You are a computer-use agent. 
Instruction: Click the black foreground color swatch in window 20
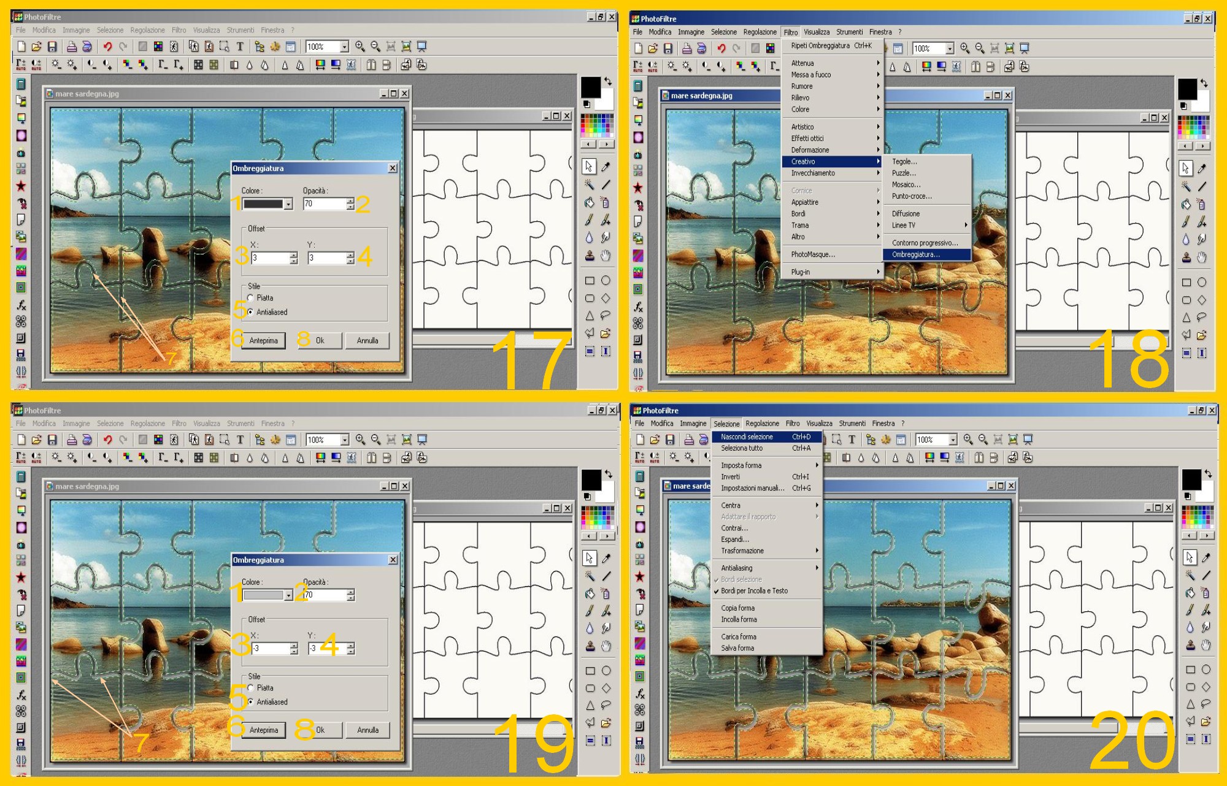click(x=1191, y=479)
